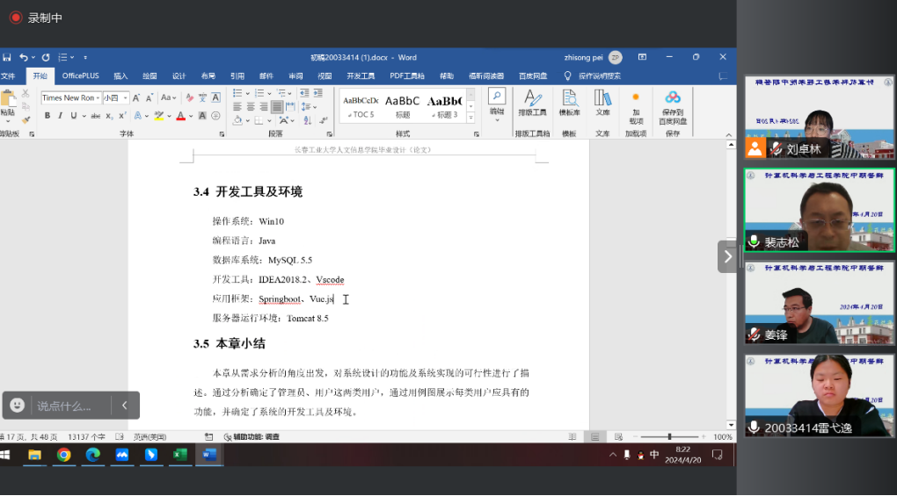Image resolution: width=897 pixels, height=496 pixels.
Task: Open the 审阅 ribbon tab
Action: 295,76
